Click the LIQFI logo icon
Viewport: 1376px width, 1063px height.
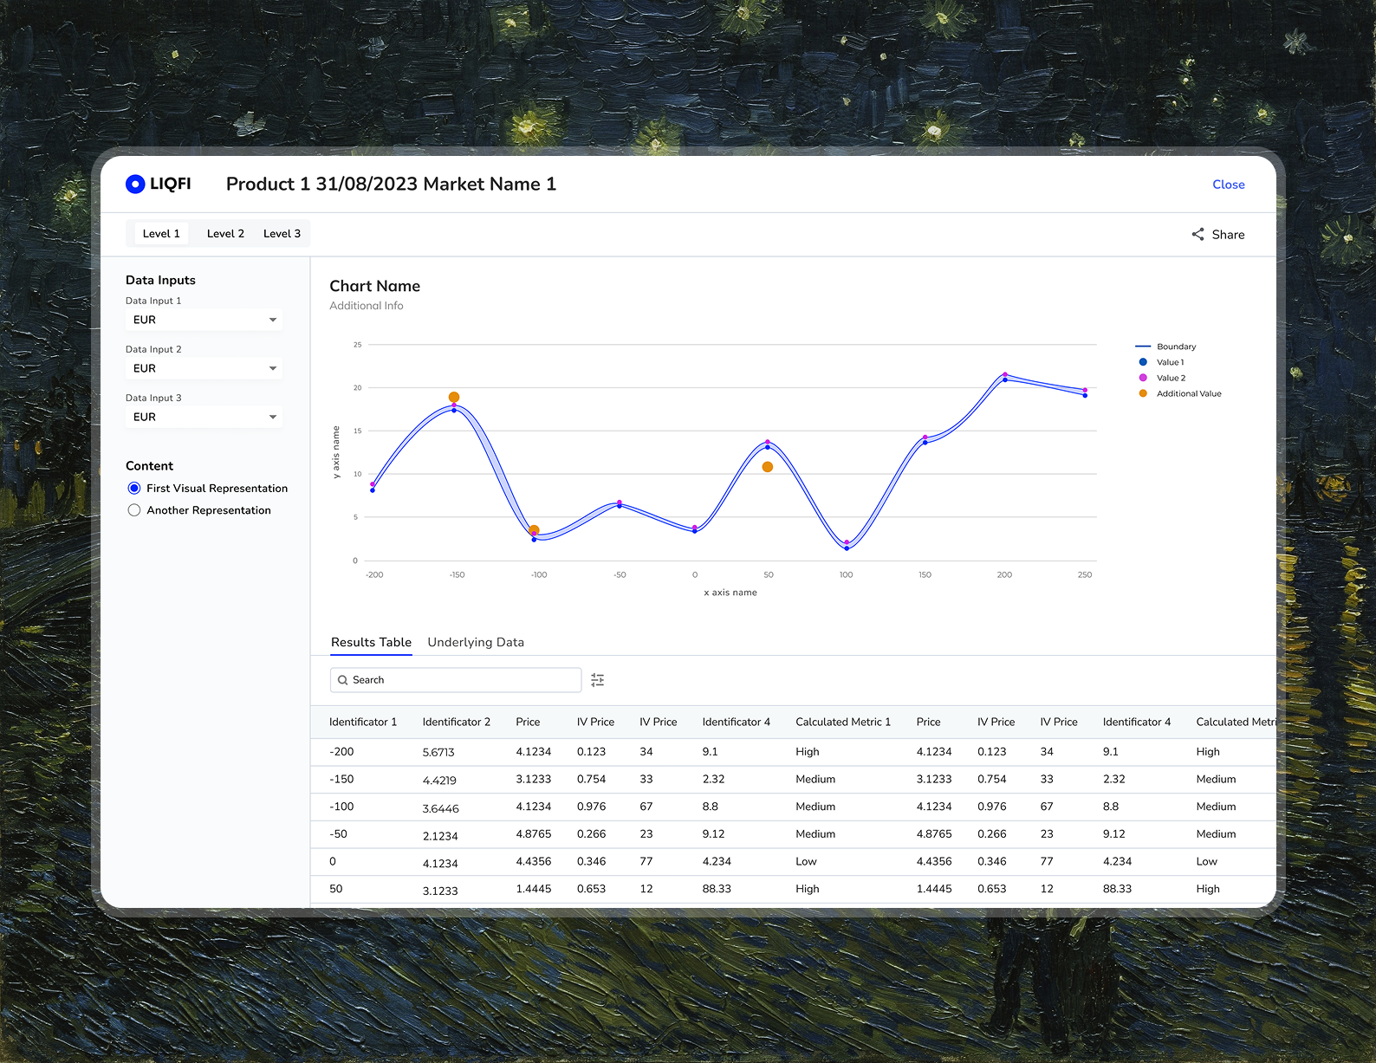(x=135, y=184)
